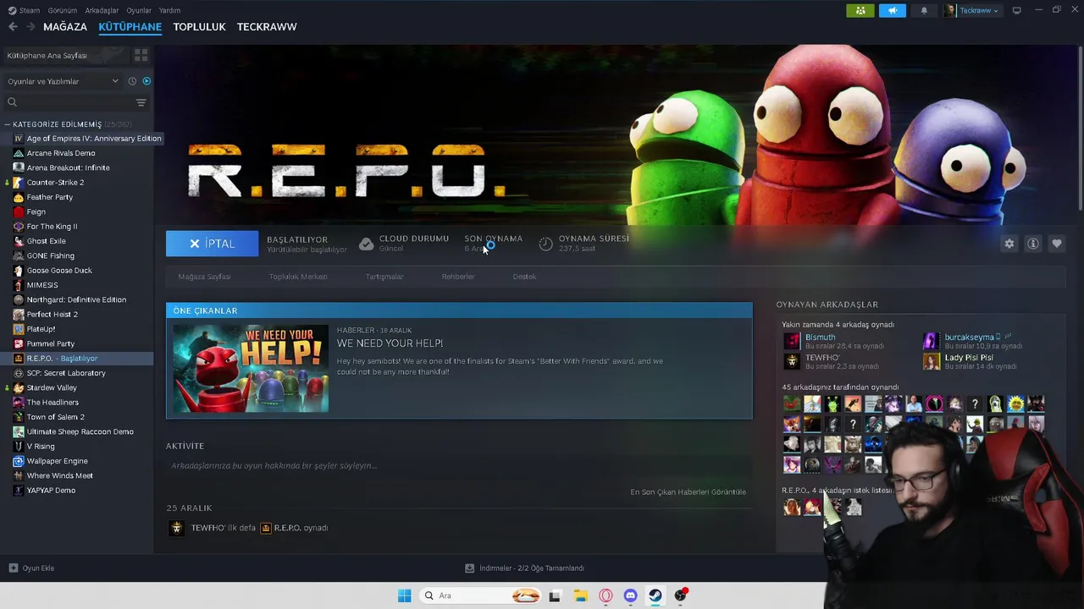
Task: Go back with the left arrow
Action: 13,27
